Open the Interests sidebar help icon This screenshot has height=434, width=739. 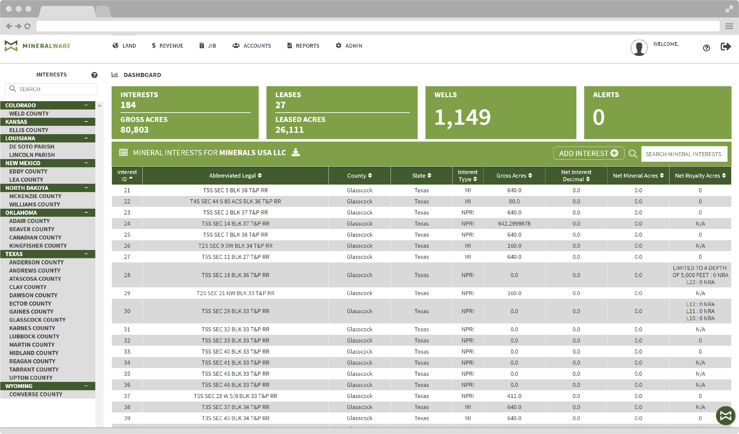click(94, 75)
